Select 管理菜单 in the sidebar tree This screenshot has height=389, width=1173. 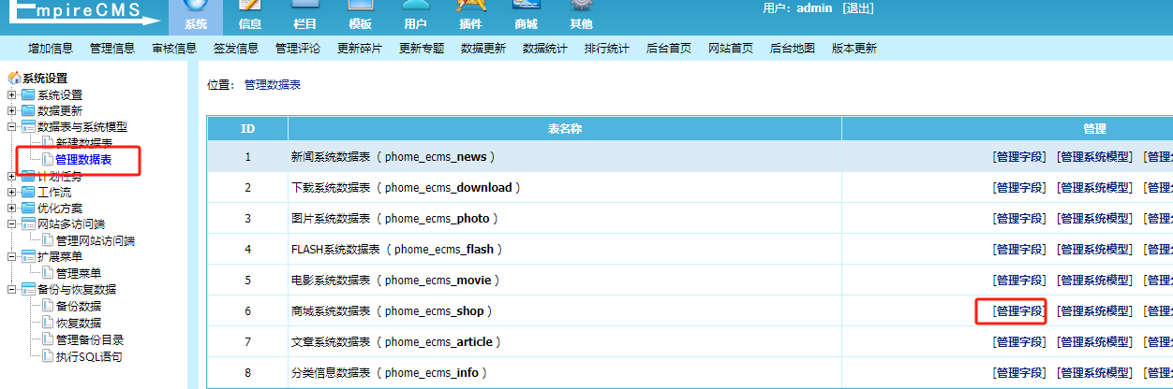[79, 273]
